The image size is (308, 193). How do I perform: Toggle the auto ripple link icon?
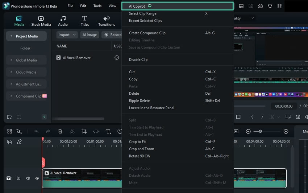[19, 142]
